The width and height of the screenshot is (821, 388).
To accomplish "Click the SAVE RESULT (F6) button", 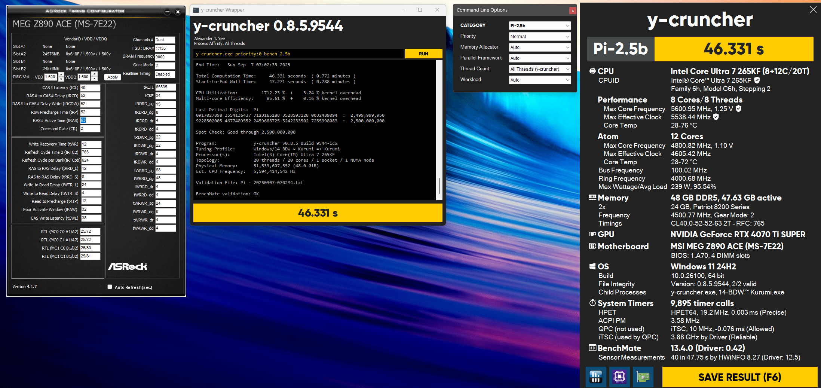I will (x=739, y=377).
